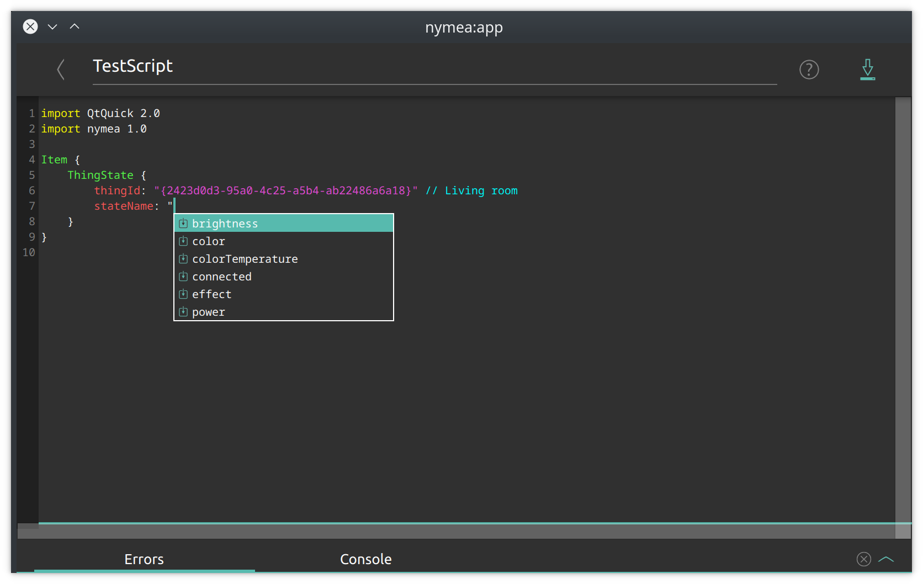Click the icon beside colorTemperature entry
923x584 pixels.
point(183,259)
